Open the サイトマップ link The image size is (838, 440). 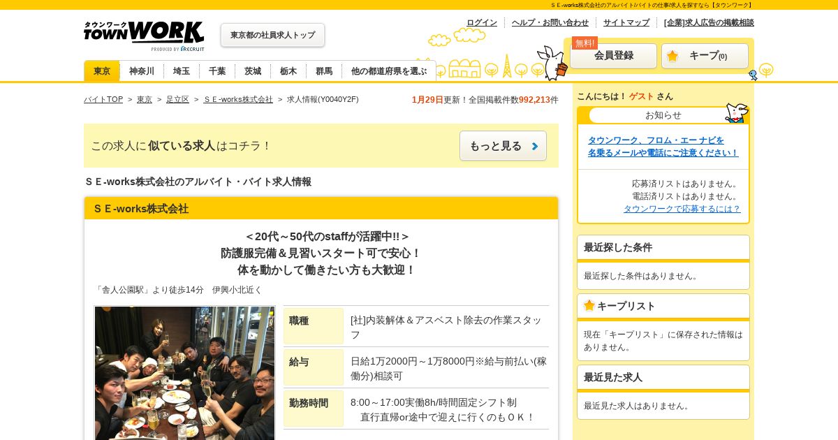tap(626, 22)
